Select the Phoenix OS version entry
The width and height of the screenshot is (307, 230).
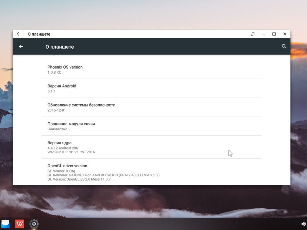click(x=152, y=69)
